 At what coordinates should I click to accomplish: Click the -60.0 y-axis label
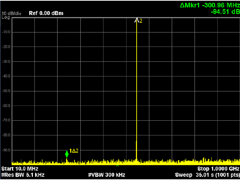pyautogui.click(x=6, y=106)
